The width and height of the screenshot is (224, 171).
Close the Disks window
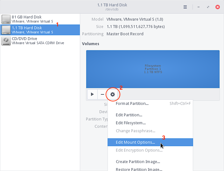coord(218,7)
